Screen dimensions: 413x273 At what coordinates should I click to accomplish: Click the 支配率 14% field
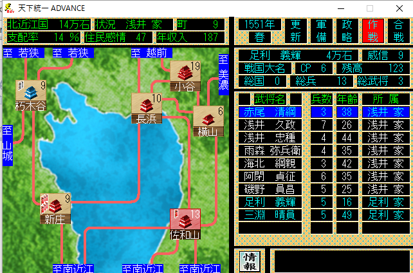click(44, 37)
